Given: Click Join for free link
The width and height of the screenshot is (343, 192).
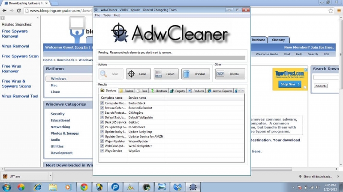Looking at the screenshot, I should point(322,47).
